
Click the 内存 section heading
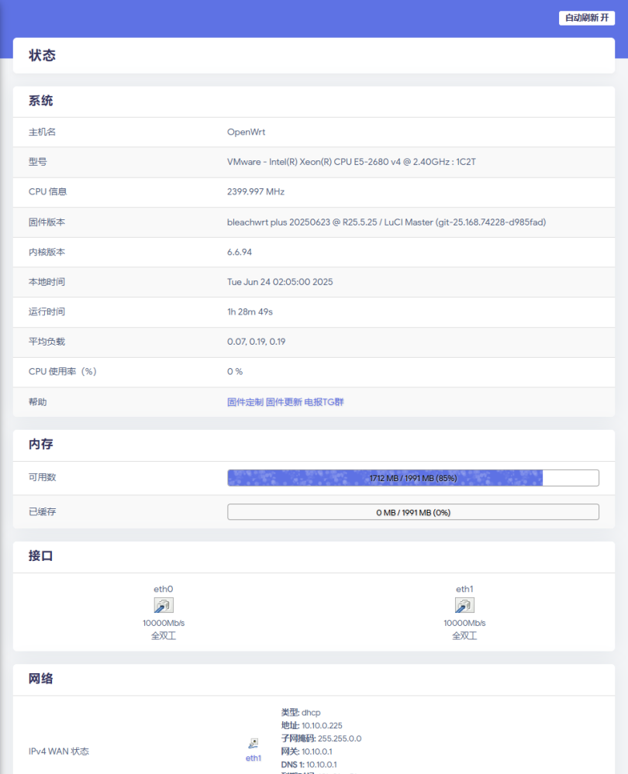(41, 445)
